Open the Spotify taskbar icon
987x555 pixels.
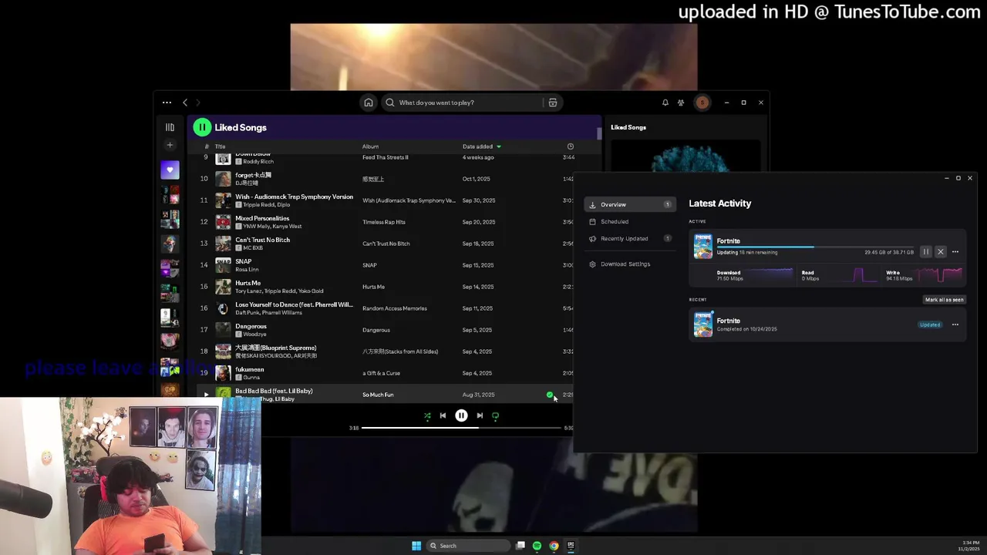click(537, 546)
